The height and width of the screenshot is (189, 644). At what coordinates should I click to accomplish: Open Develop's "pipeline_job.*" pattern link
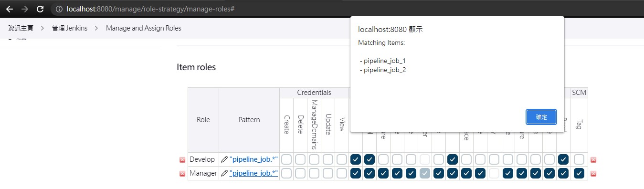(253, 159)
